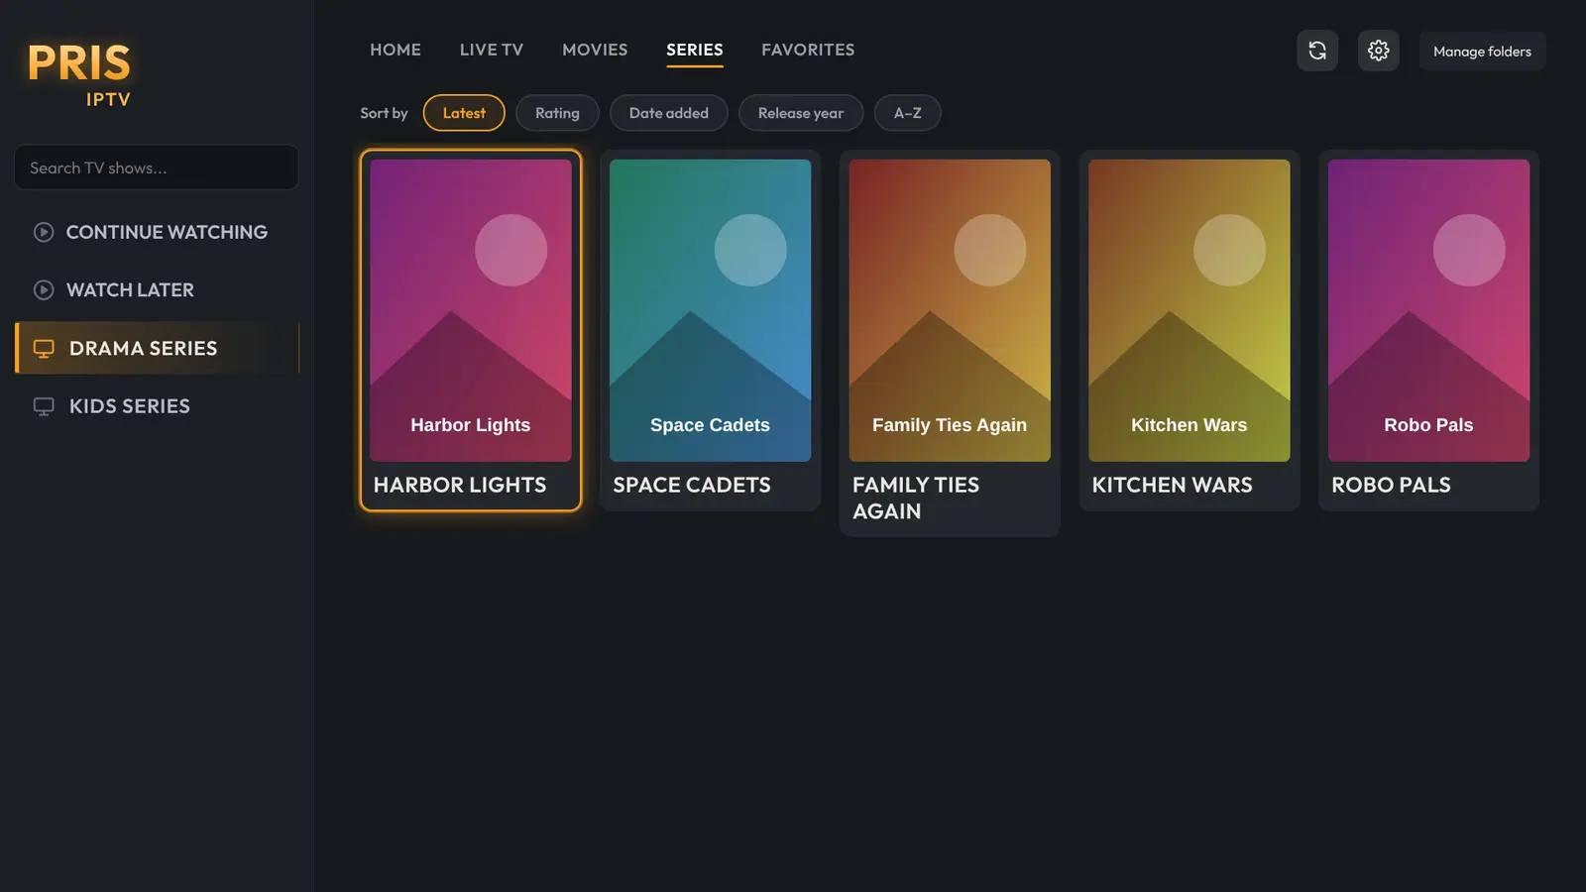The height and width of the screenshot is (892, 1586).
Task: Sort series by Date added
Action: coord(669,113)
